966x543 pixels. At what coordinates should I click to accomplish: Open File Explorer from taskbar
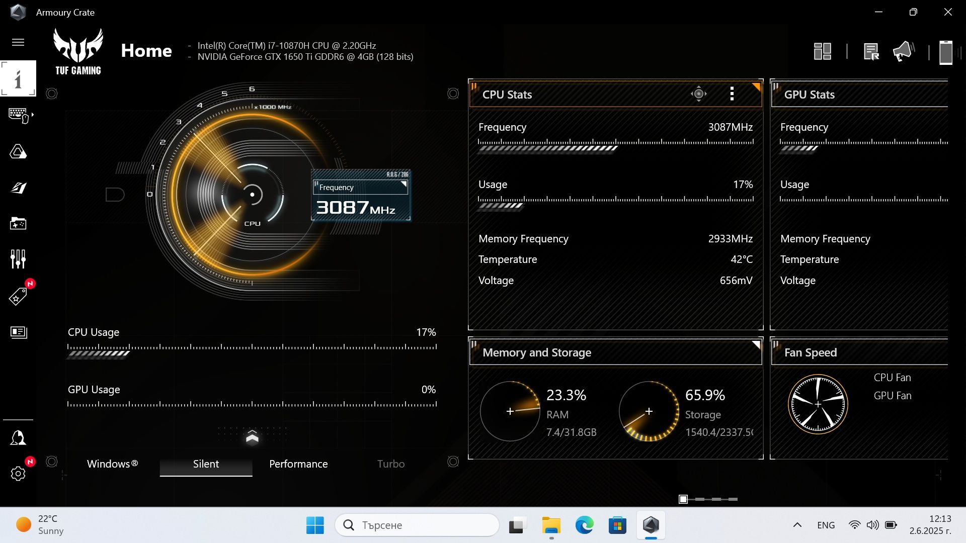pos(551,525)
